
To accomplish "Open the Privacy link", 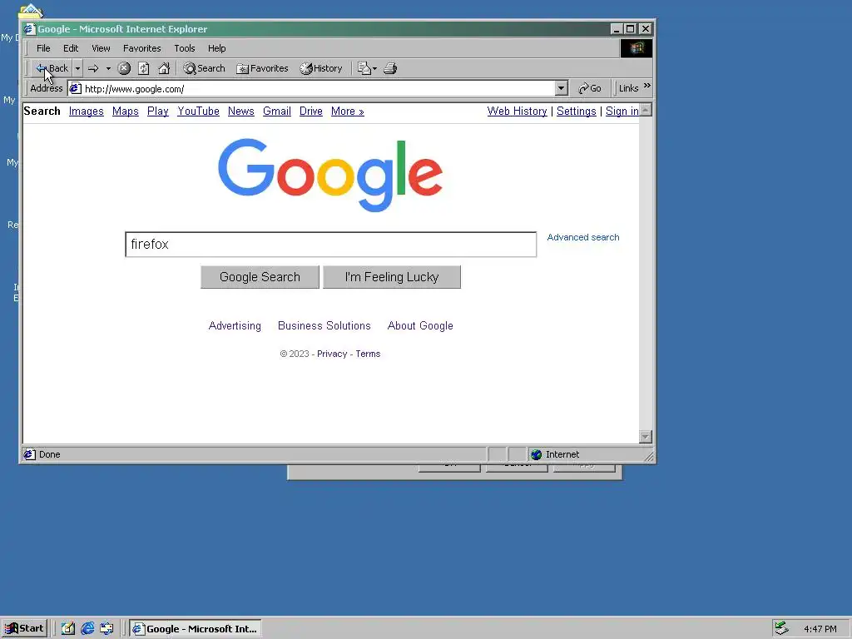I will tap(332, 354).
